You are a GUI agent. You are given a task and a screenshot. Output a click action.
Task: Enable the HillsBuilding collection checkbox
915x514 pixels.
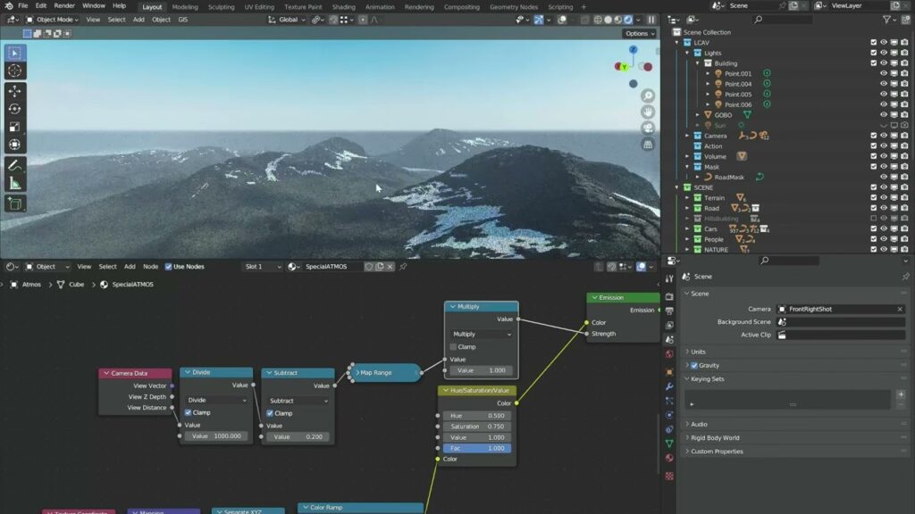tap(874, 219)
